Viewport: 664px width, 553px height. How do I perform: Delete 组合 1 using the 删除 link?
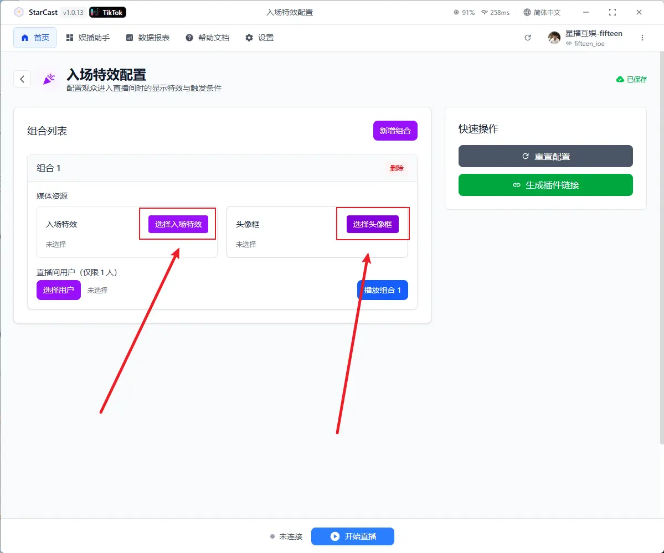(x=397, y=168)
